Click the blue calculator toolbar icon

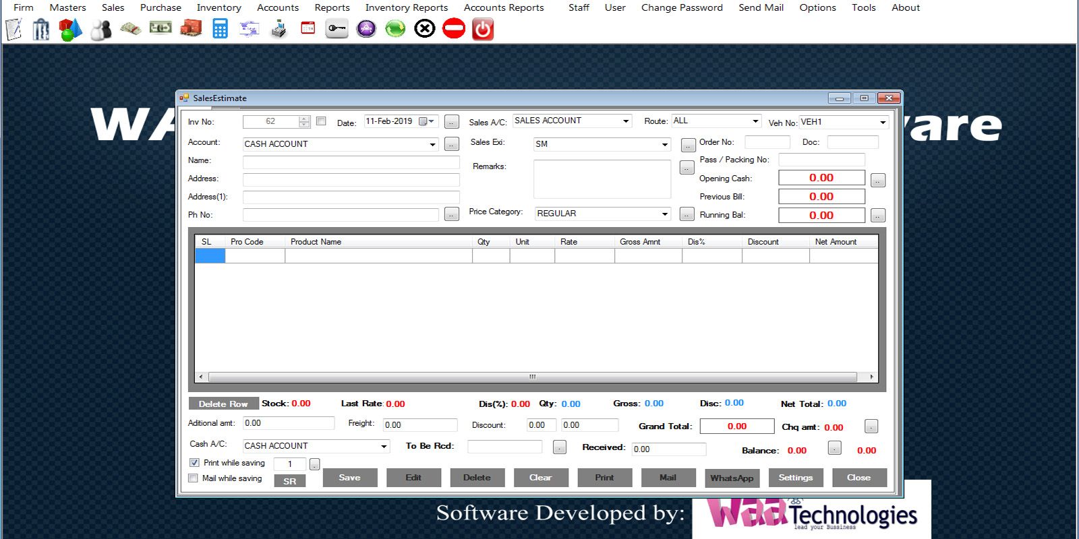coord(220,29)
